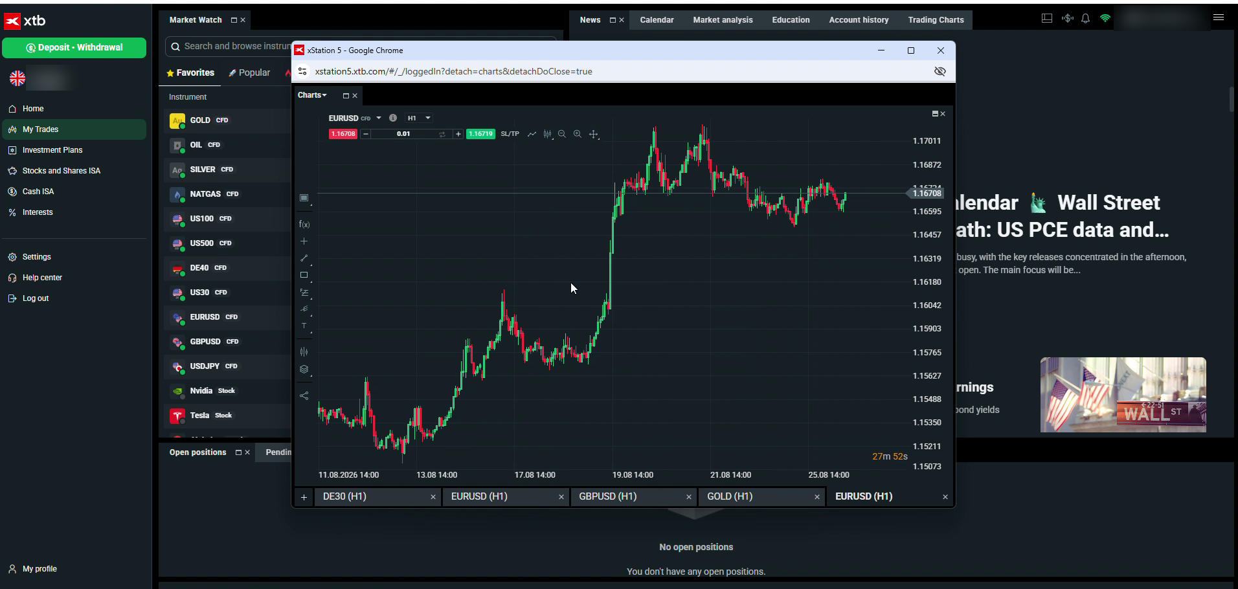Screen dimensions: 1238x589
Task: Select the trend line drawing tool
Action: tap(304, 258)
